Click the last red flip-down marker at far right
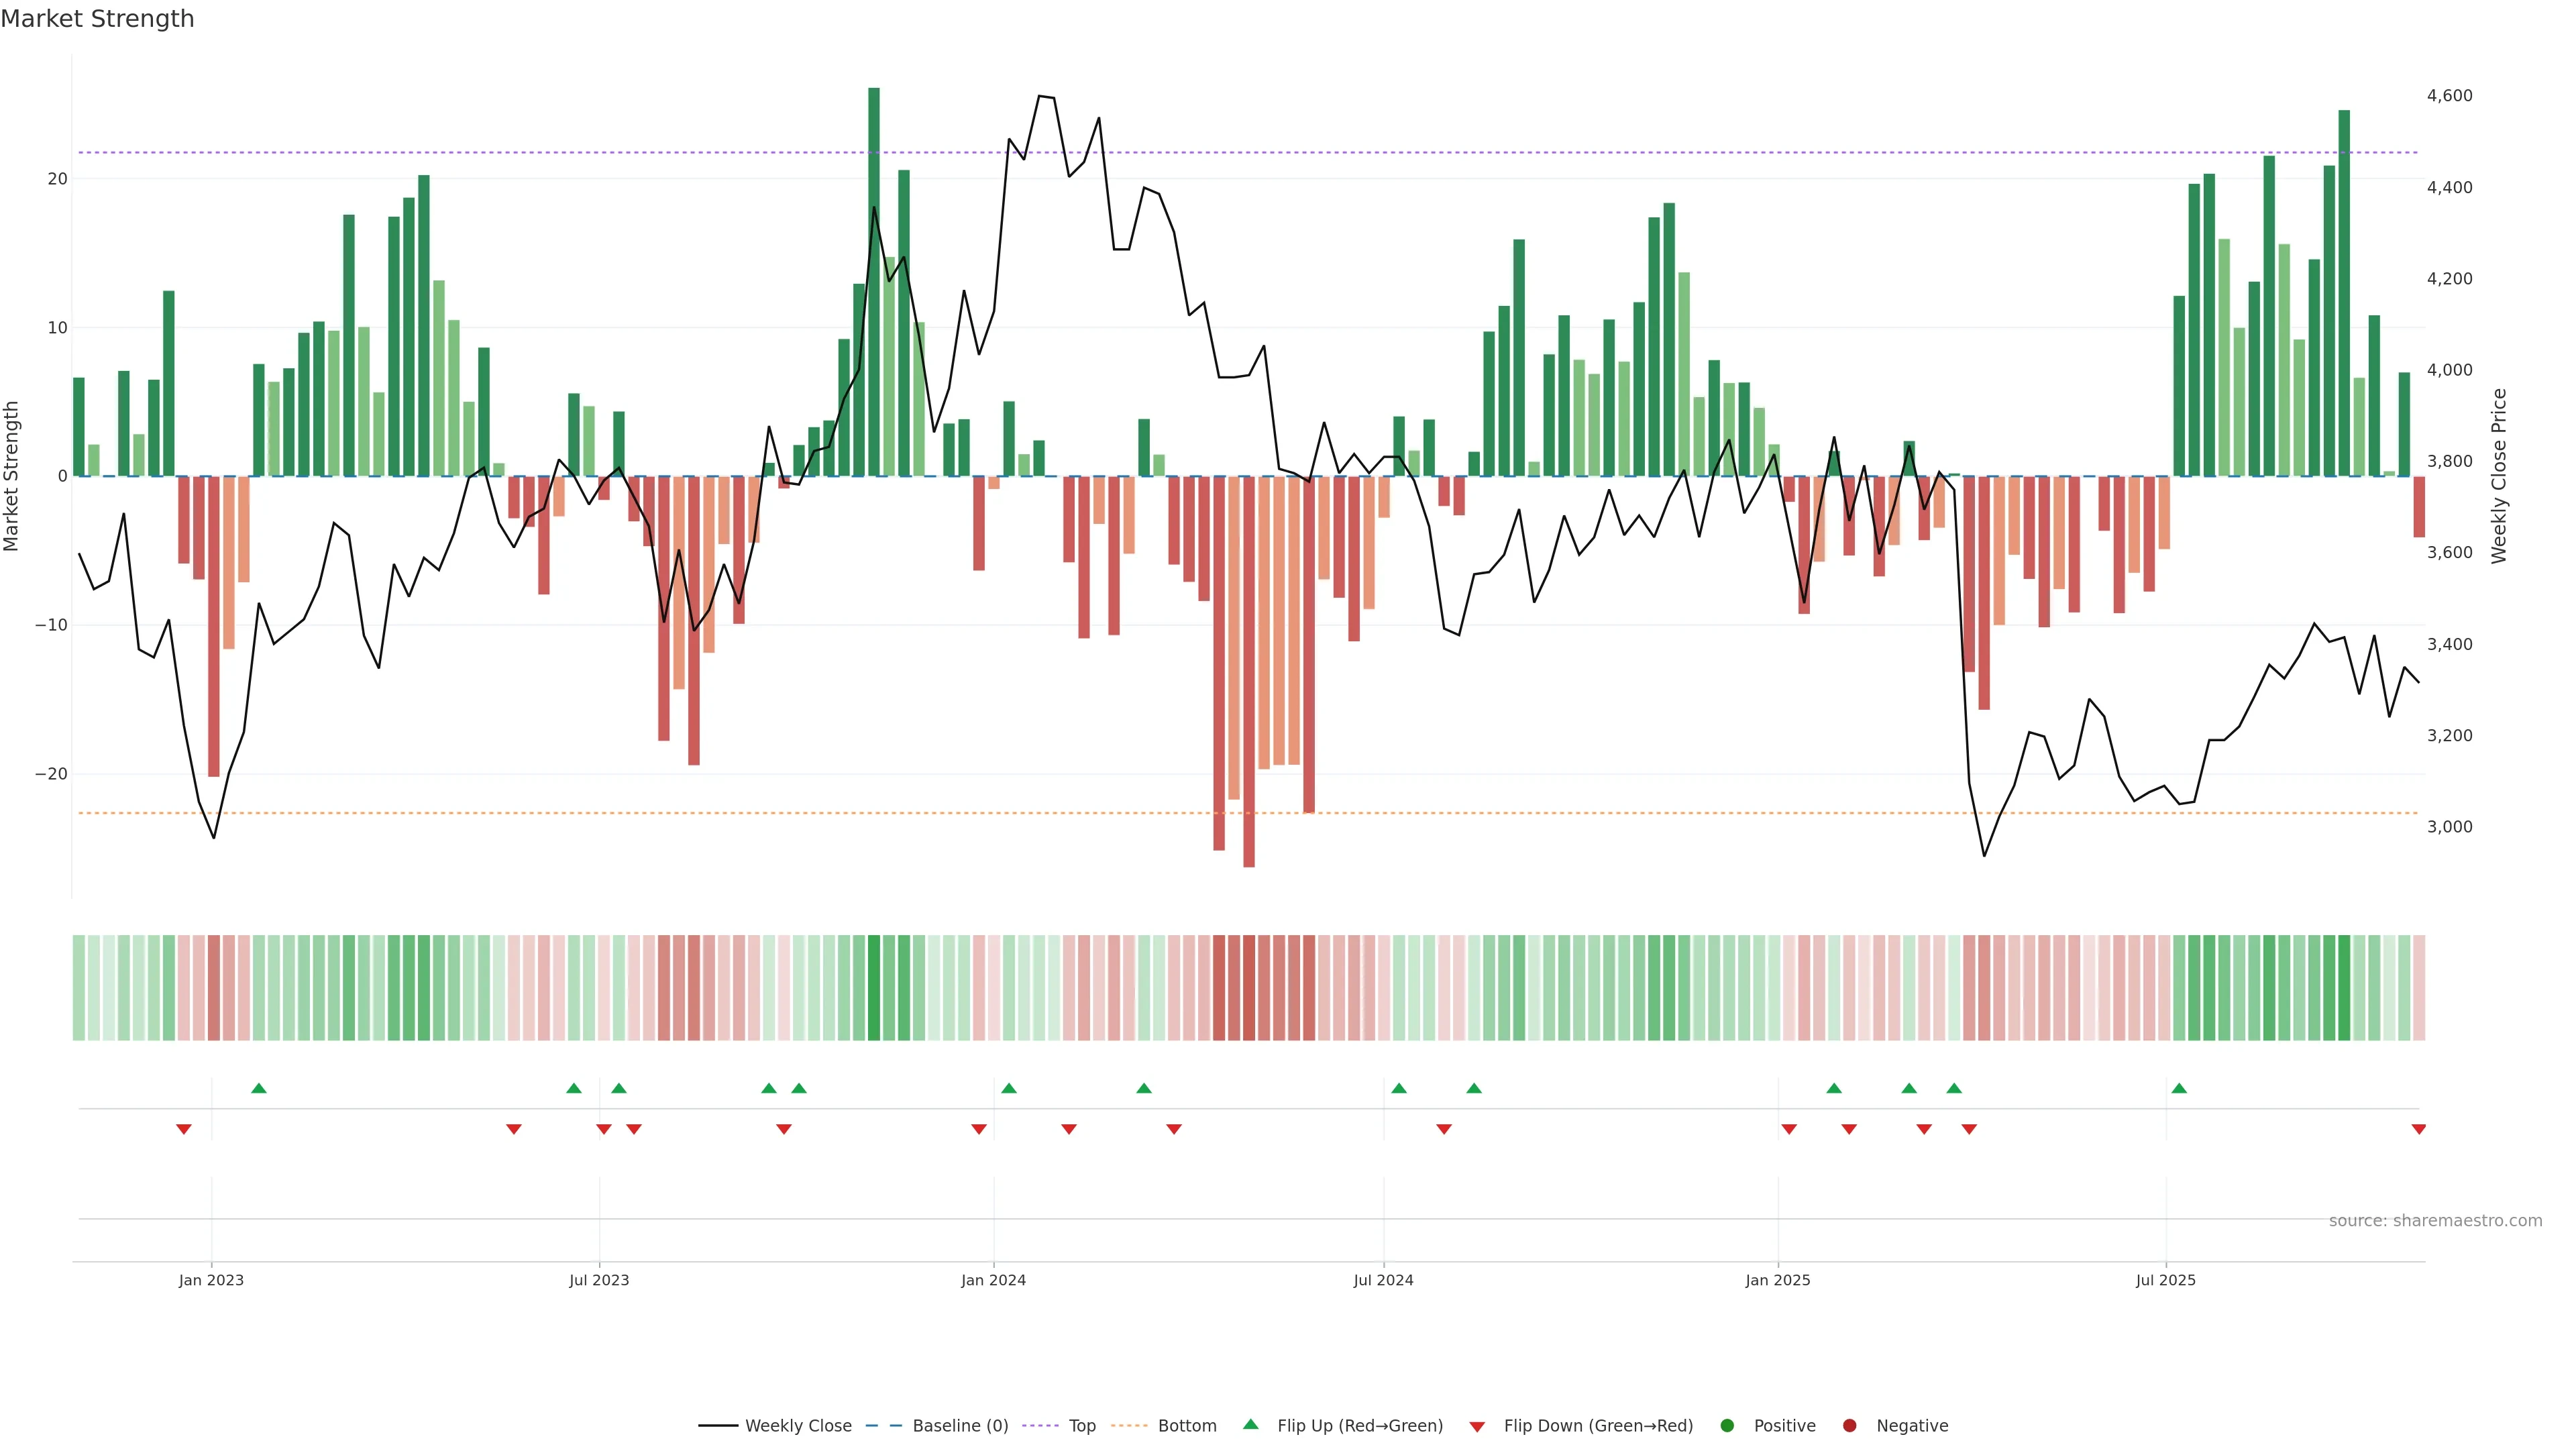Viewport: 2576px width, 1449px height. [x=2418, y=1129]
